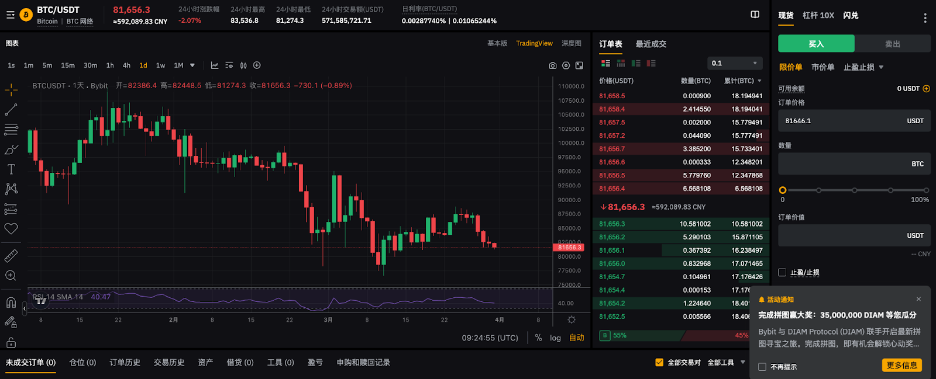Open the indicators line-chart icon
Image resolution: width=936 pixels, height=379 pixels.
point(215,65)
